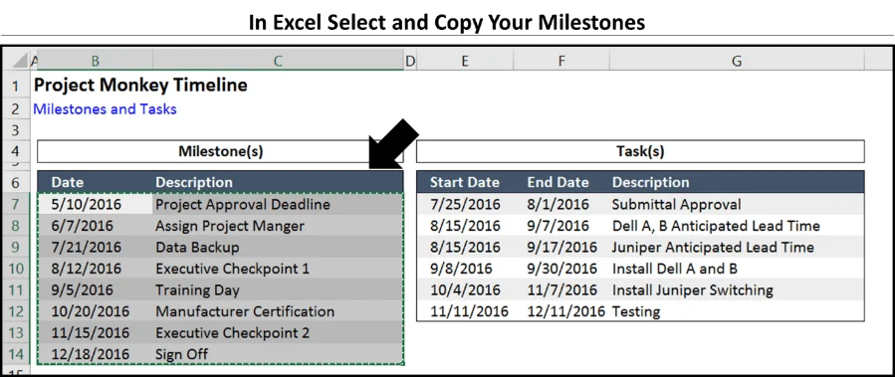The width and height of the screenshot is (895, 377).
Task: Select the Install Juniper Switching cell
Action: coord(737,289)
